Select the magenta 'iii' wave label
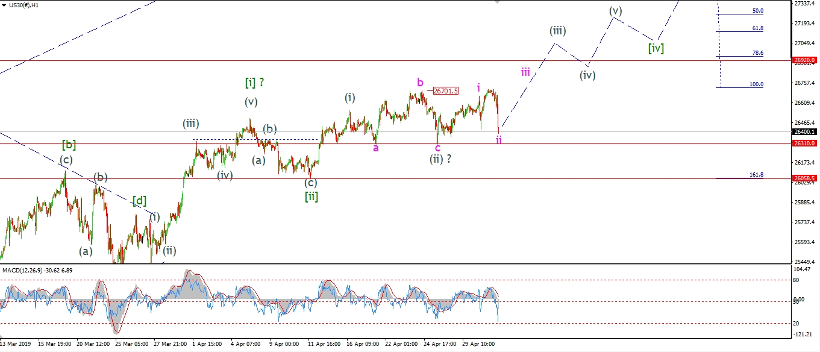This screenshot has width=820, height=352. 525,72
